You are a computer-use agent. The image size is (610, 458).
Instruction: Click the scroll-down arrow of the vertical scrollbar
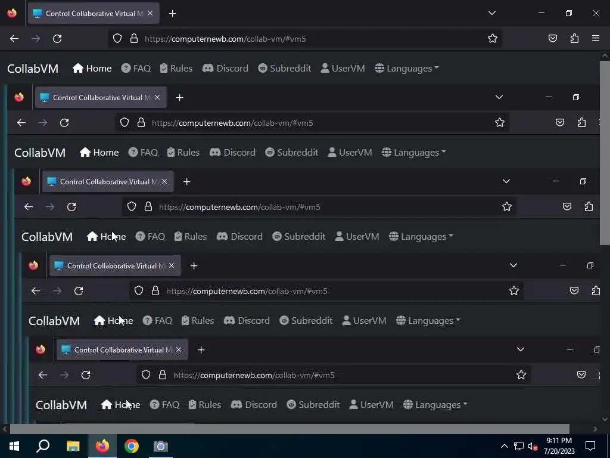point(605,419)
